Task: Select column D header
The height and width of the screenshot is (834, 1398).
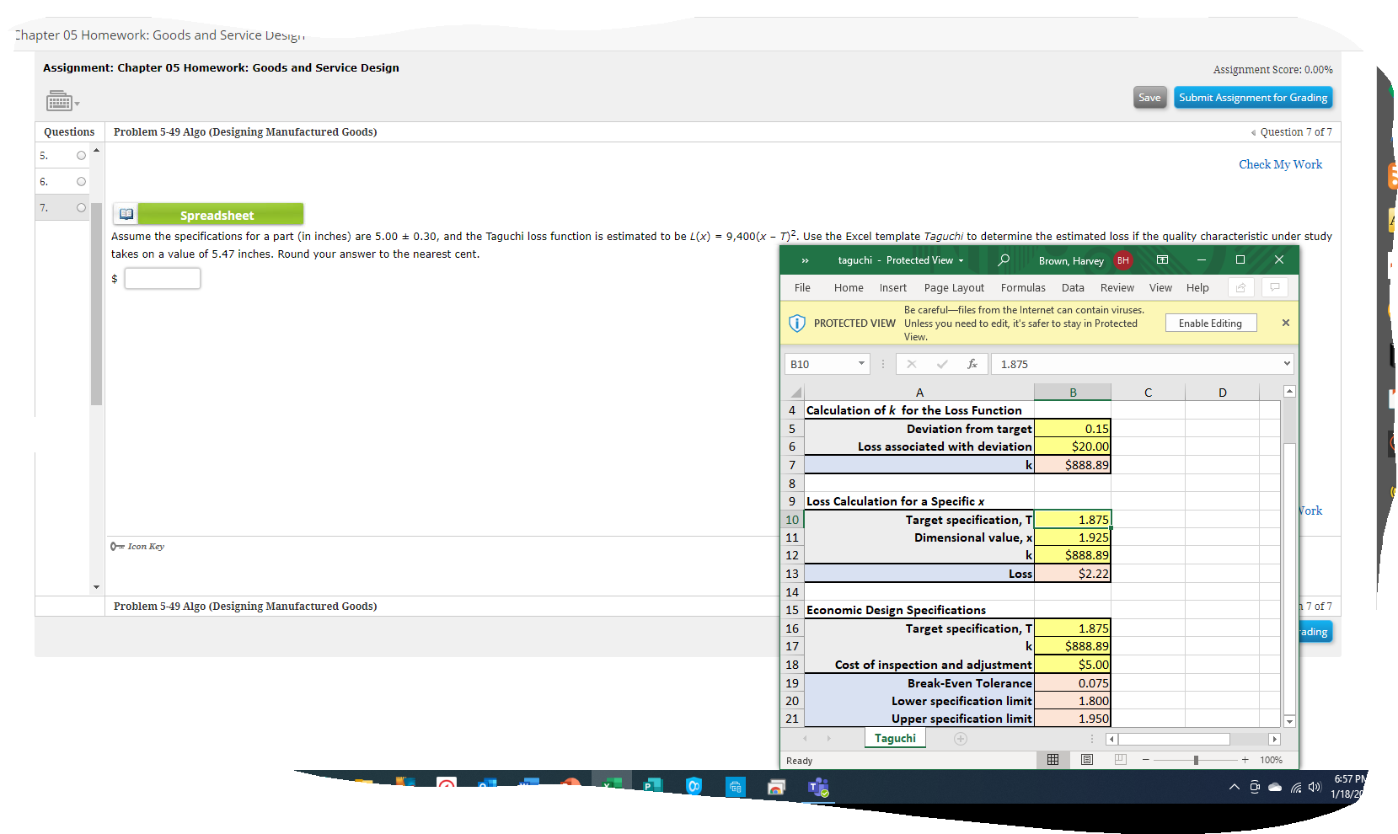Action: [x=1222, y=393]
